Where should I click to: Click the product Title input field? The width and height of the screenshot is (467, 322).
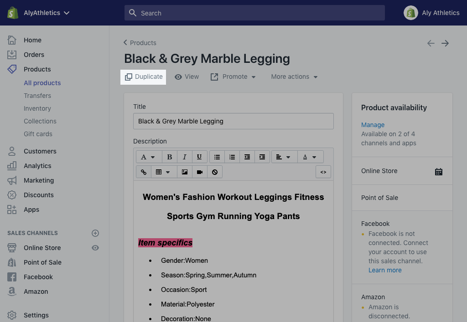[233, 121]
